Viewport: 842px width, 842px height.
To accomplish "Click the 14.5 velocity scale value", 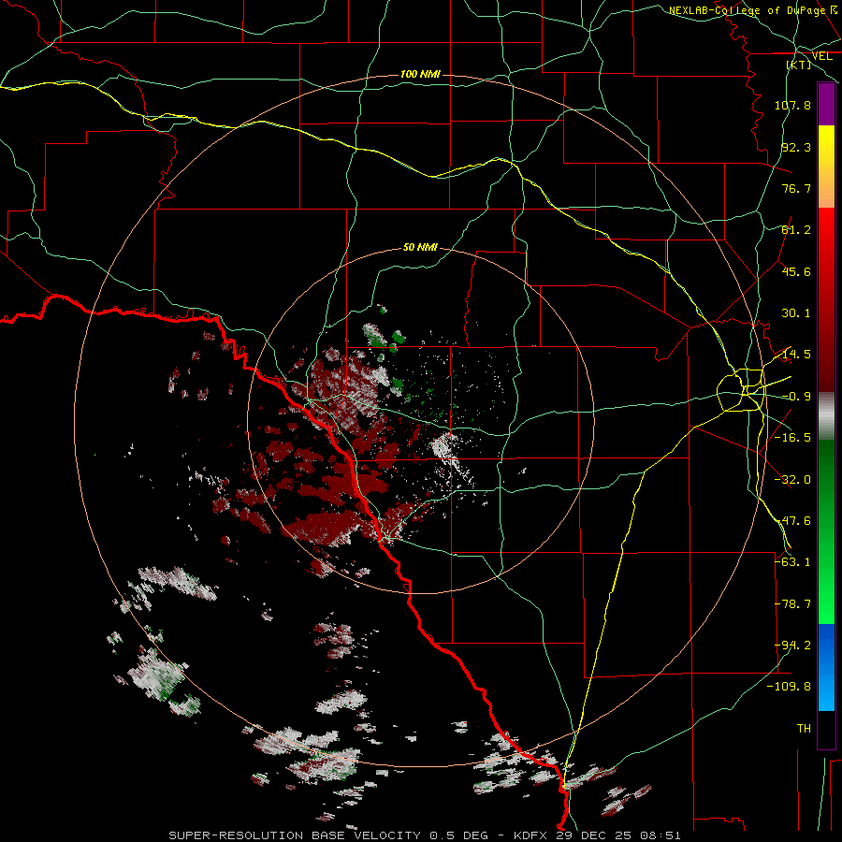I will [796, 355].
